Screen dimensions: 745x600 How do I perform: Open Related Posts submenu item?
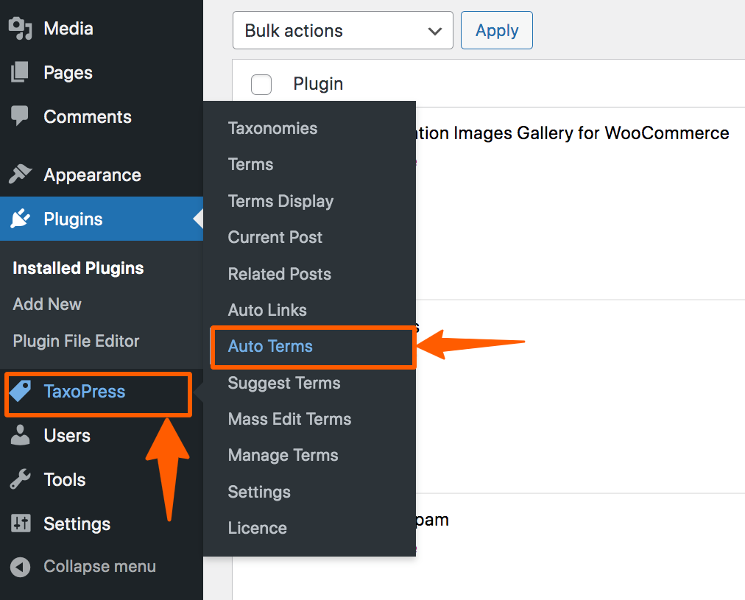(280, 274)
